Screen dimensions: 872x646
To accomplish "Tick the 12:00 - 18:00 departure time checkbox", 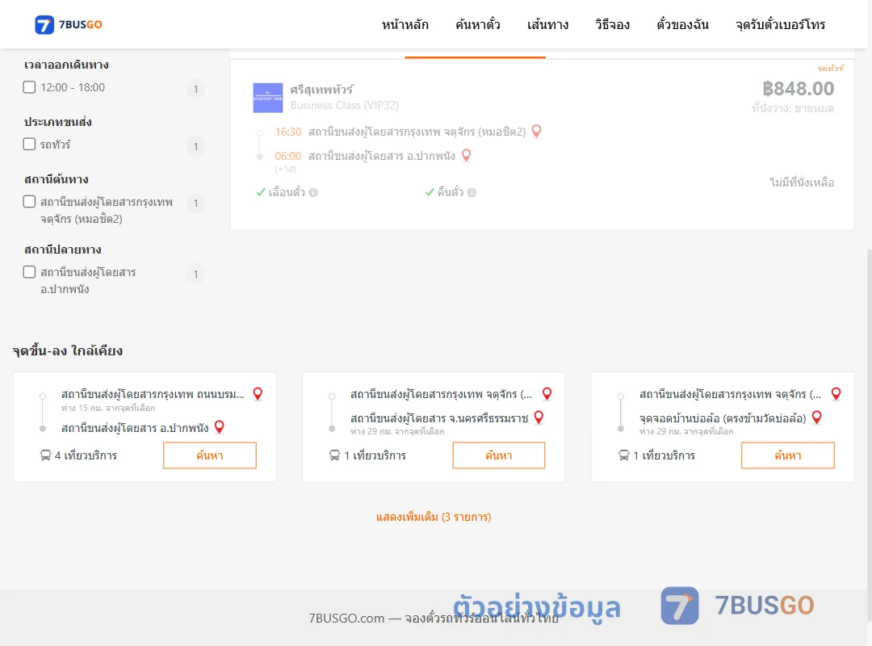I will [x=30, y=87].
